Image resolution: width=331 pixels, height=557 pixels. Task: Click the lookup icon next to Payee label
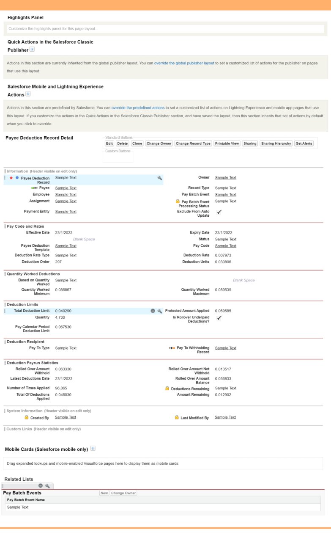[x=34, y=188]
